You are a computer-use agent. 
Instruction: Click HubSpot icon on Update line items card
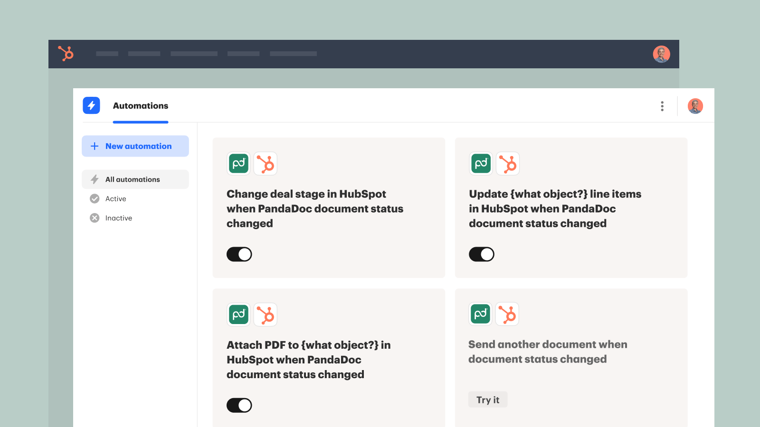507,164
